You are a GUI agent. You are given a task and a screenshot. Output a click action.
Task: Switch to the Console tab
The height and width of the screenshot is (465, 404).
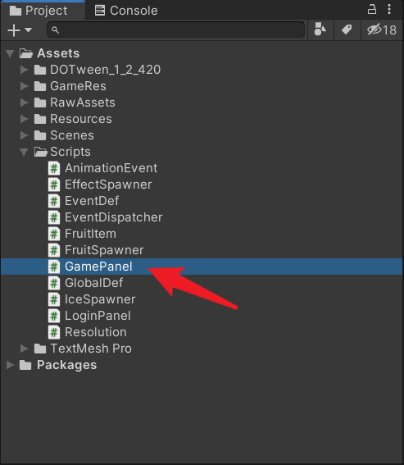[126, 11]
